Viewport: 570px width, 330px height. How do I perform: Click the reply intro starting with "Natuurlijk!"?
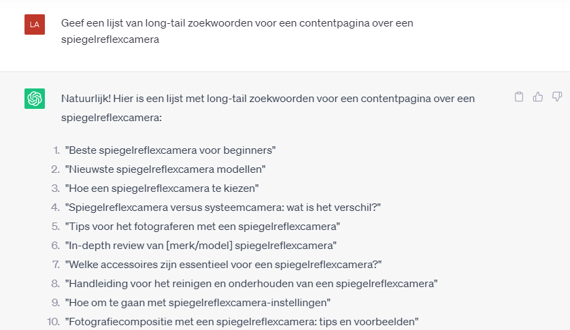coord(267,99)
